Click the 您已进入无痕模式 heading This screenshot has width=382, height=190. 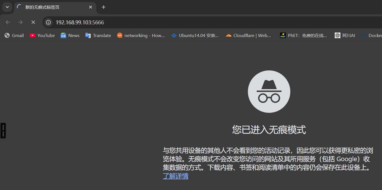pyautogui.click(x=269, y=130)
